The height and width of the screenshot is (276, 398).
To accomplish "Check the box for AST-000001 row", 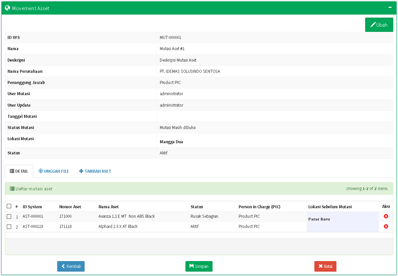I will click(x=9, y=216).
